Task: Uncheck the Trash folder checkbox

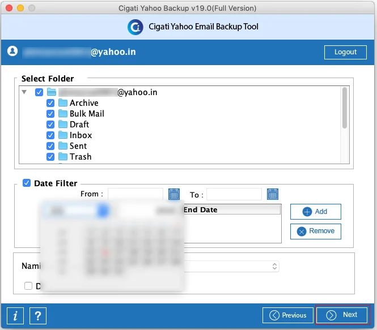Action: pyautogui.click(x=50, y=157)
